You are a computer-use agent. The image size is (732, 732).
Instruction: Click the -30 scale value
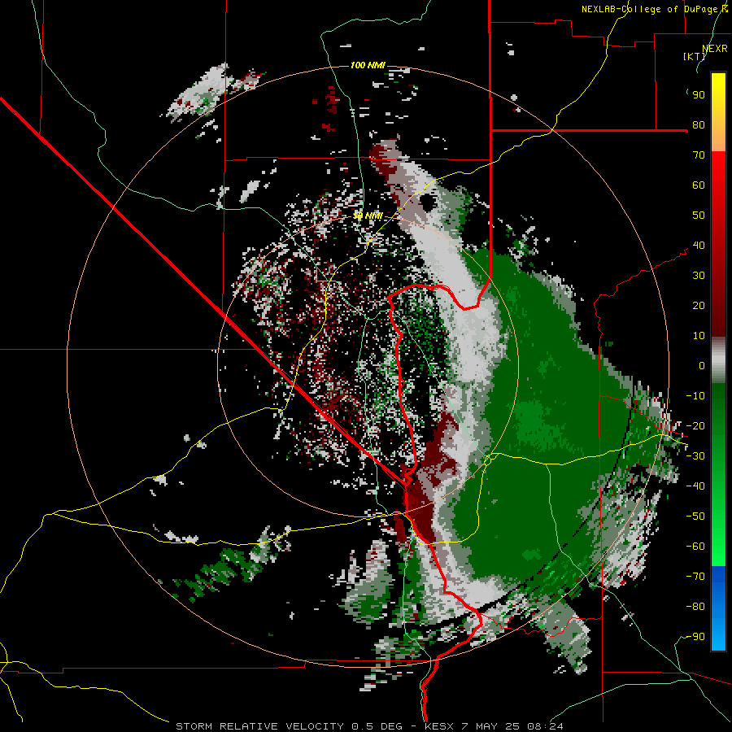695,456
